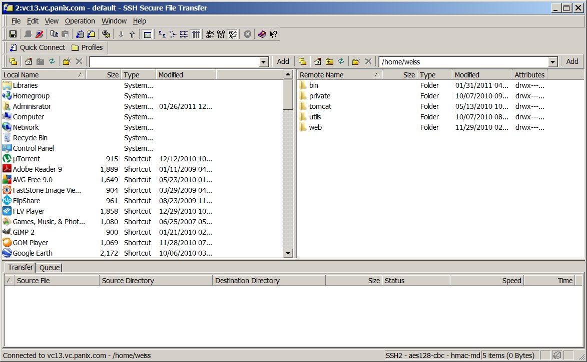The image size is (587, 362).
Task: Go to the remote home folder icon
Action: point(318,61)
